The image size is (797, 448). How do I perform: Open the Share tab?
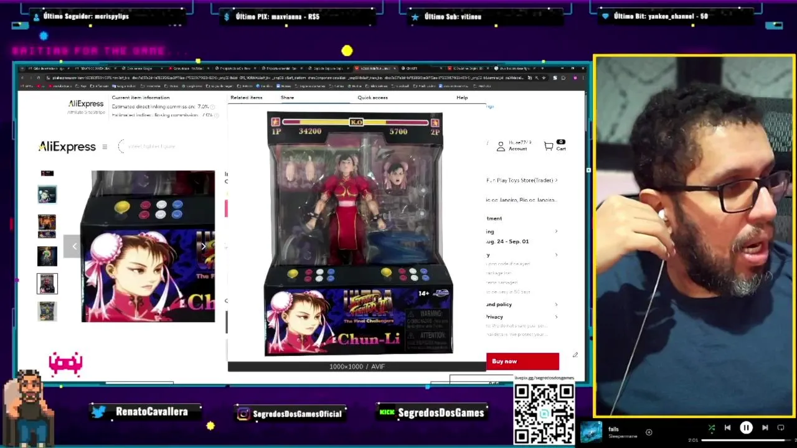pos(287,98)
